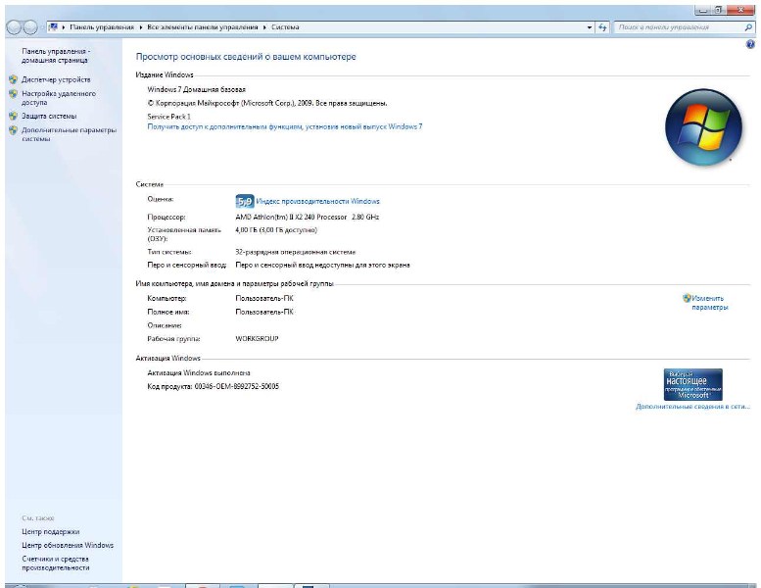Screen dimensions: 761x588
Task: Open the address bar history dropdown arrow
Action: [590, 27]
